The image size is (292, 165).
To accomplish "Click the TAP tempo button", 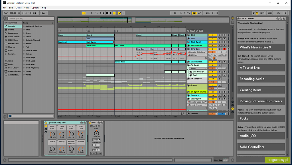I will [x=6, y=13].
